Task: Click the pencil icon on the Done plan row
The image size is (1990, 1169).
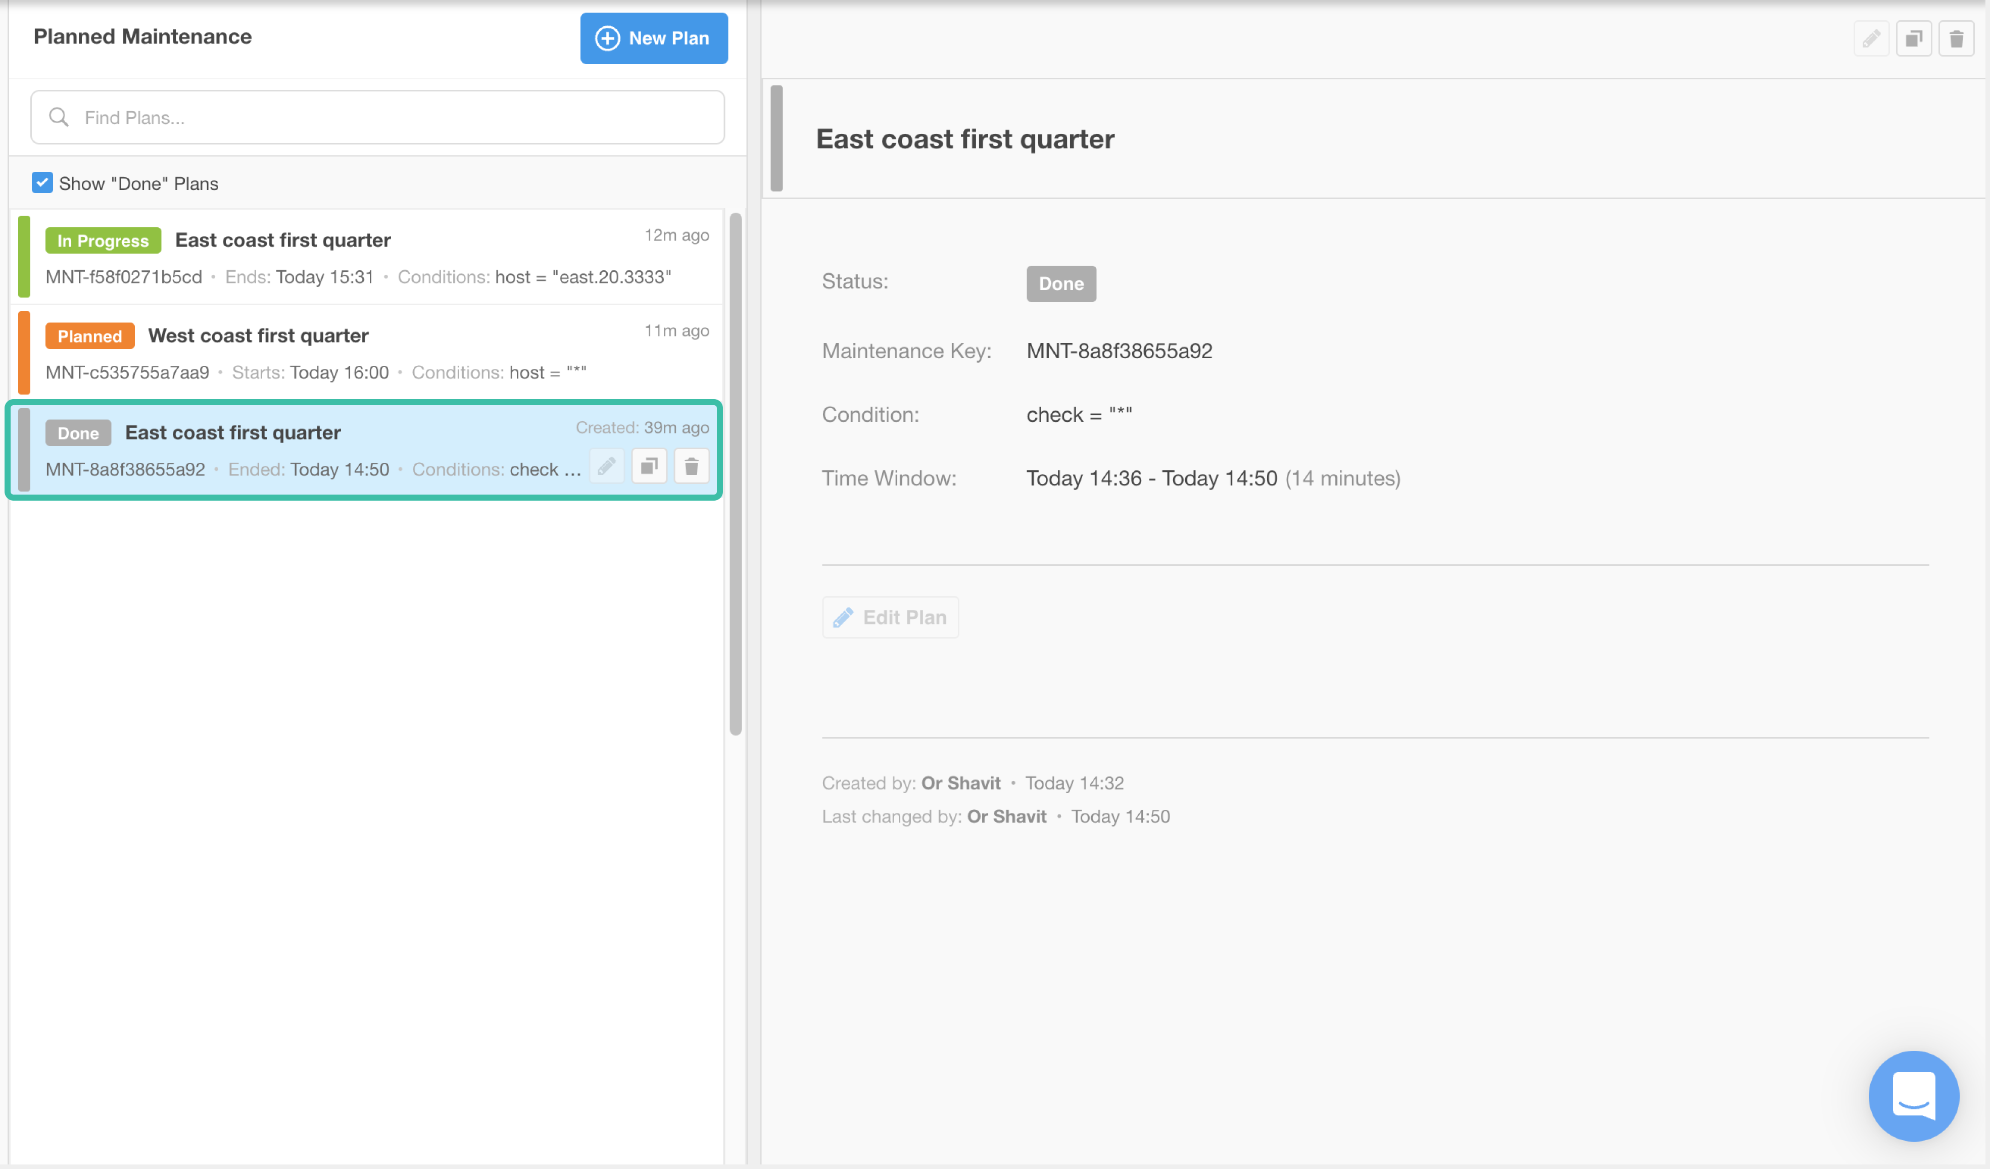Action: (606, 466)
